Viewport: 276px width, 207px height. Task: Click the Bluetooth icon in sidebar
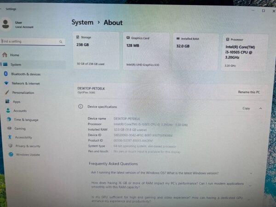tap(6, 74)
